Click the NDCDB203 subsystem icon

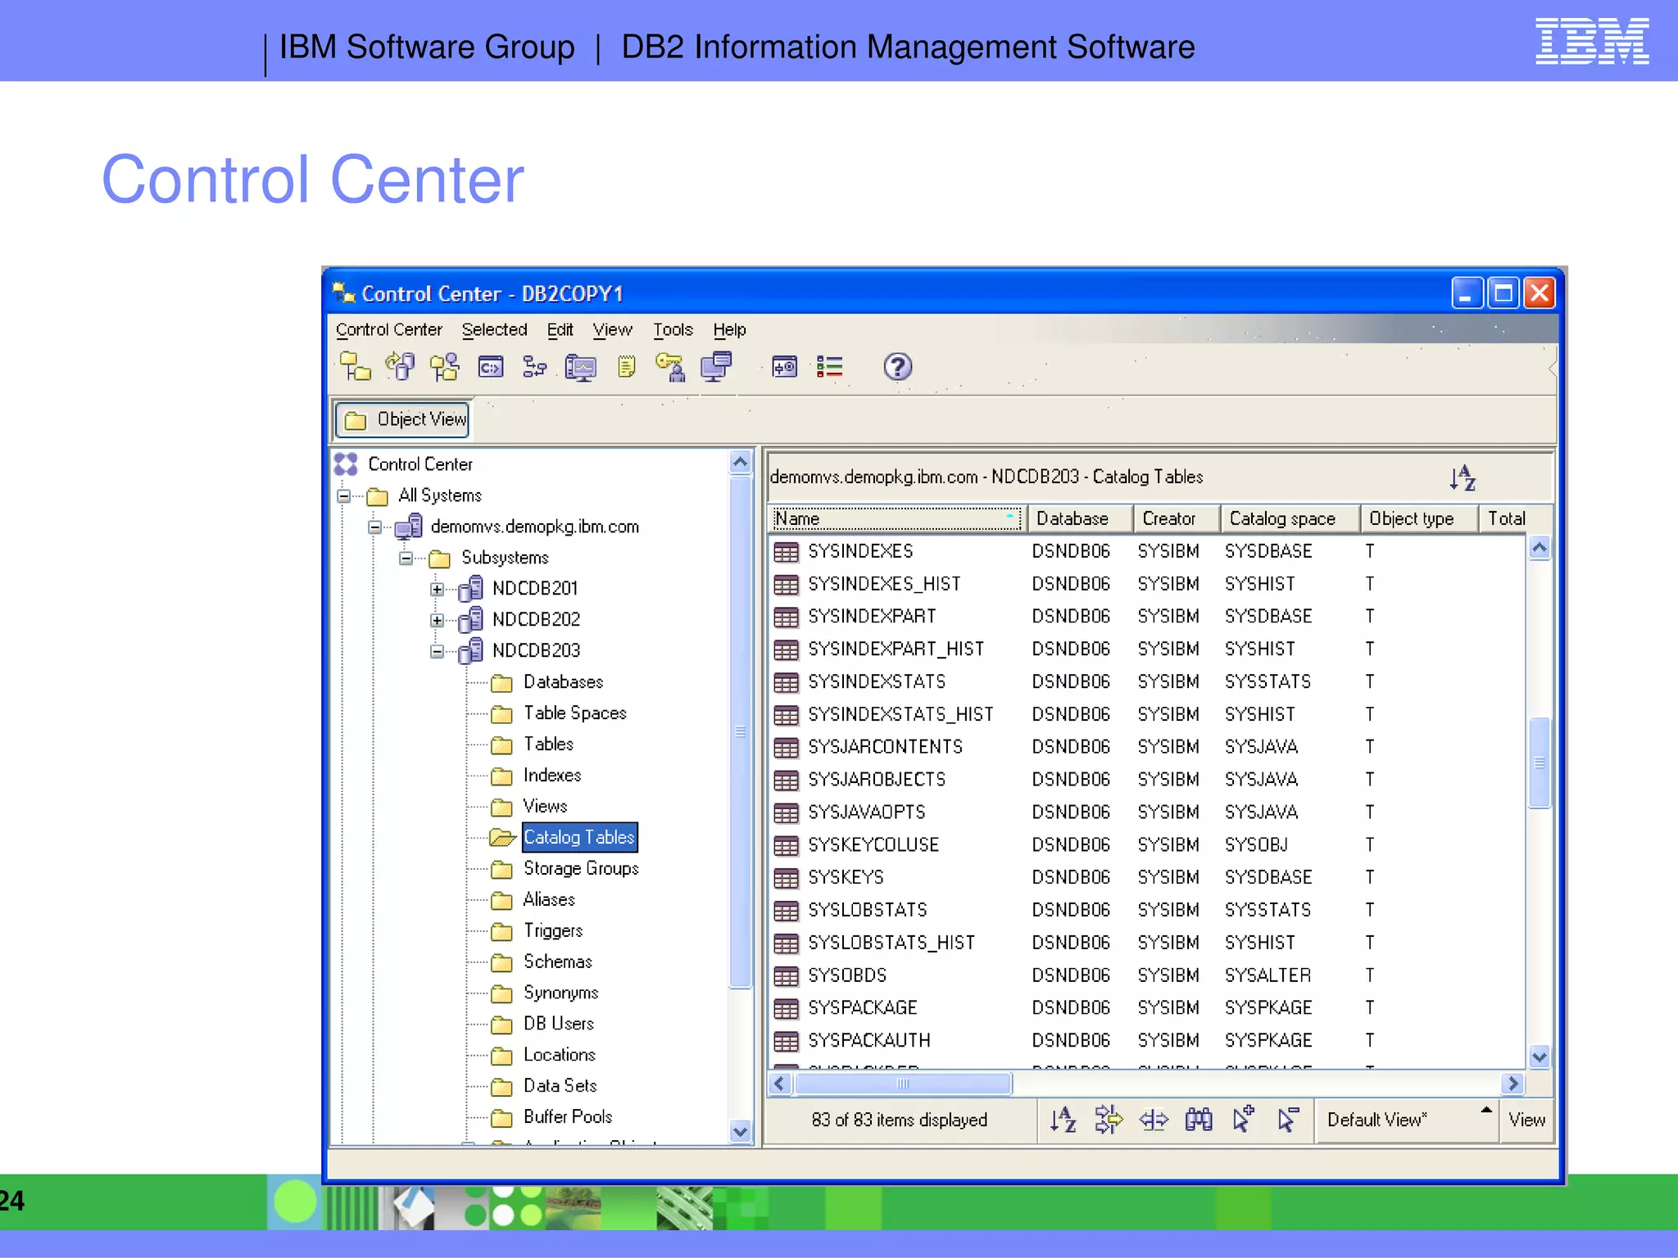470,651
